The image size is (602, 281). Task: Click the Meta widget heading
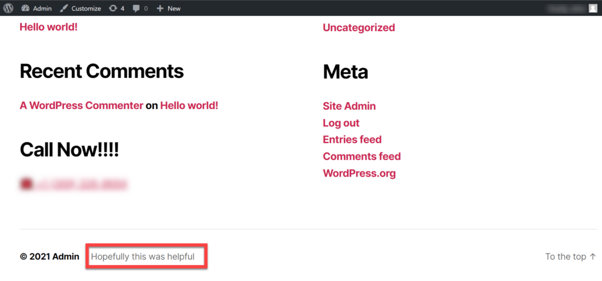point(345,72)
